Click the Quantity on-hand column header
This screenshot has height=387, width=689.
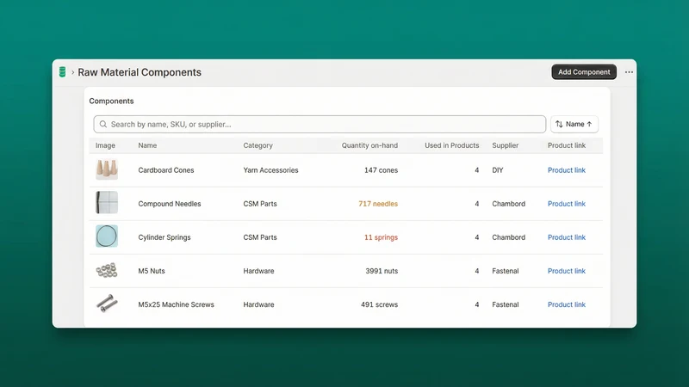369,145
